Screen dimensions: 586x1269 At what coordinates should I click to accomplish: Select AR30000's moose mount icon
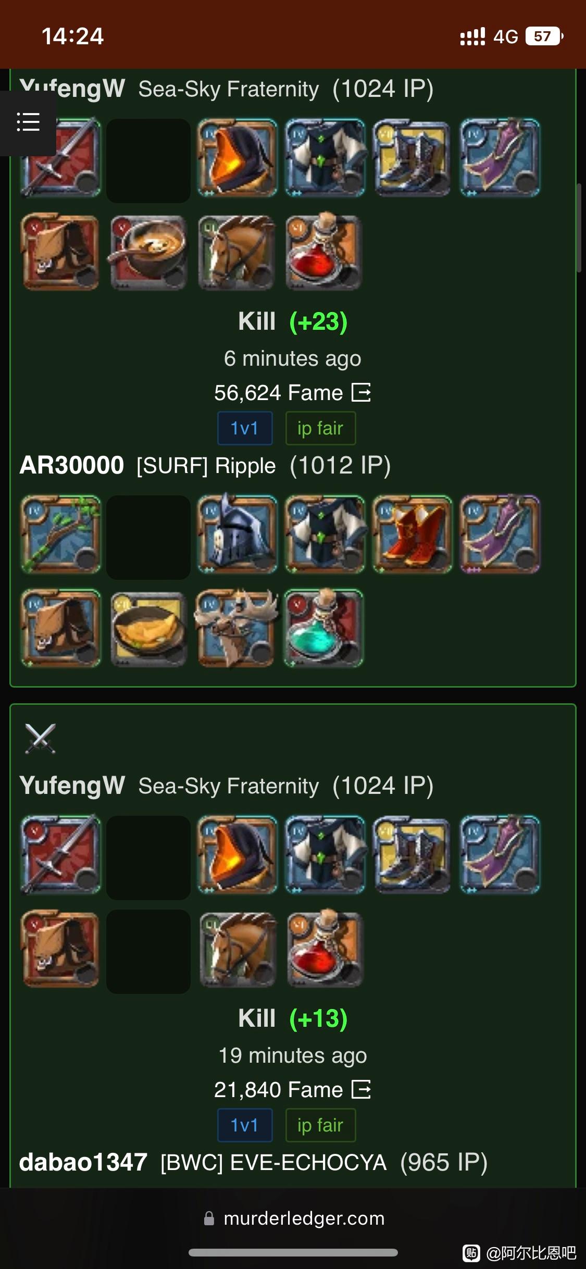pos(237,629)
